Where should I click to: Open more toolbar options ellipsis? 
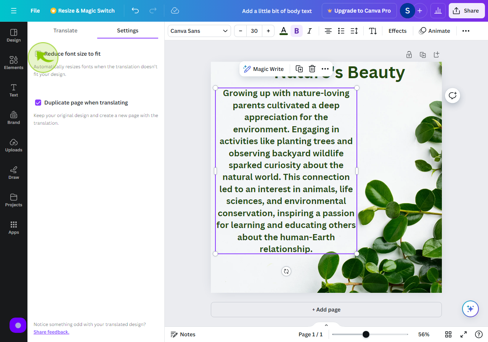click(x=466, y=31)
